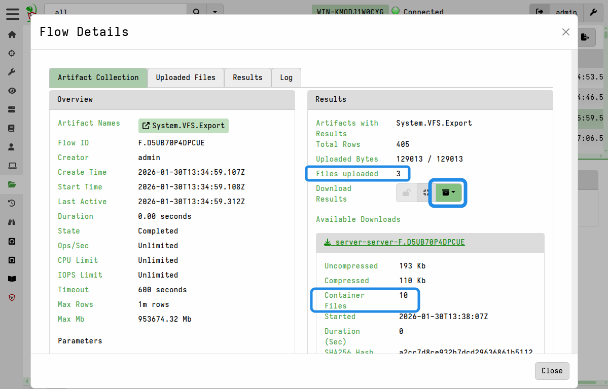Open the Users section via the person icon
Image resolution: width=608 pixels, height=389 pixels.
coord(12,147)
